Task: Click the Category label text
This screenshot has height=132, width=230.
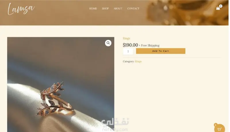Action: coord(129,61)
